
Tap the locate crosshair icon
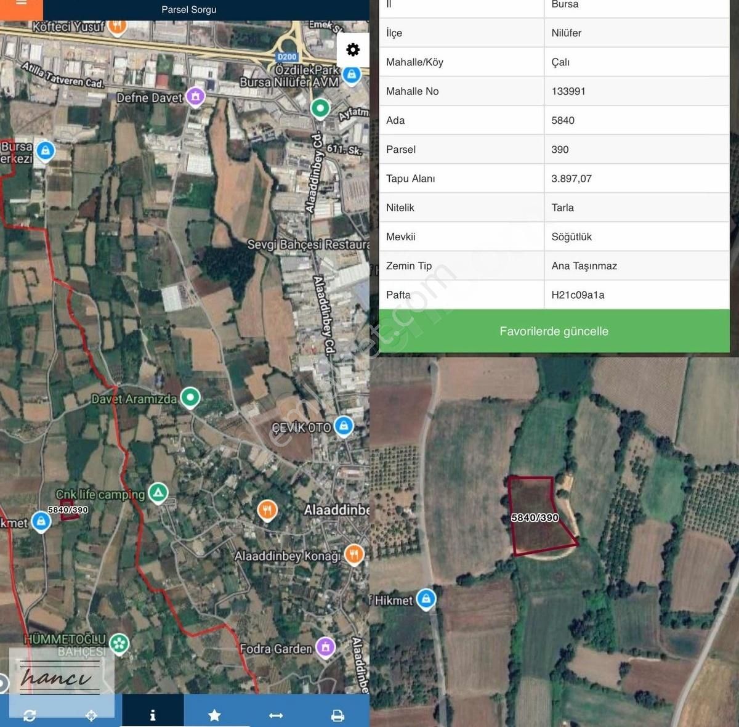coord(91,715)
